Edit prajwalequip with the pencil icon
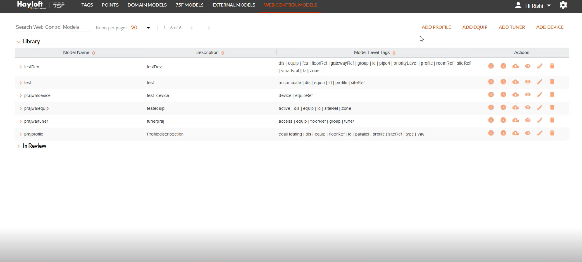The image size is (582, 262). [x=540, y=107]
